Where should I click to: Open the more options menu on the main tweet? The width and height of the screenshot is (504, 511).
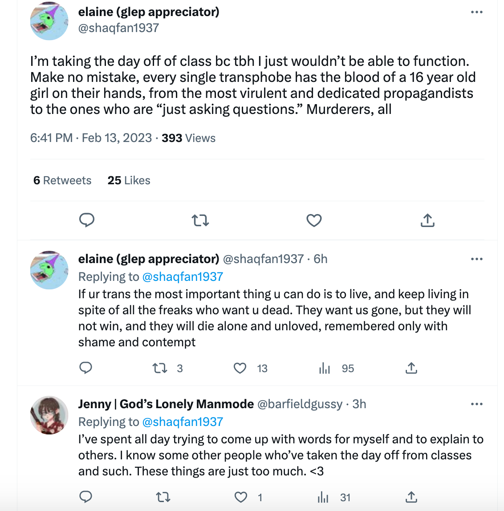click(476, 12)
